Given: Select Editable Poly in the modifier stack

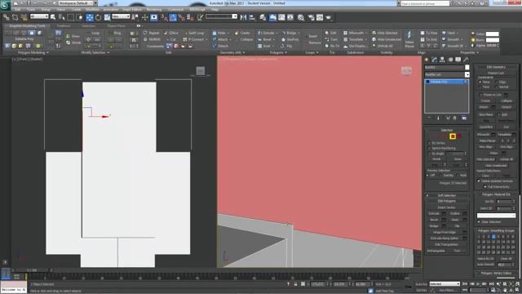Looking at the screenshot, I should point(446,82).
